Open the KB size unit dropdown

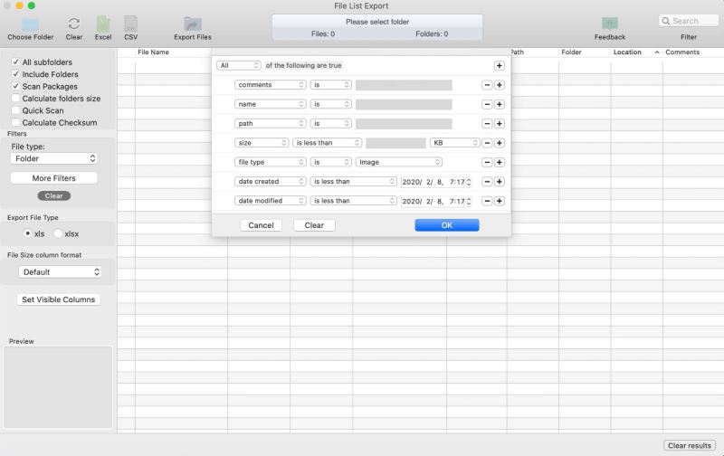[455, 143]
